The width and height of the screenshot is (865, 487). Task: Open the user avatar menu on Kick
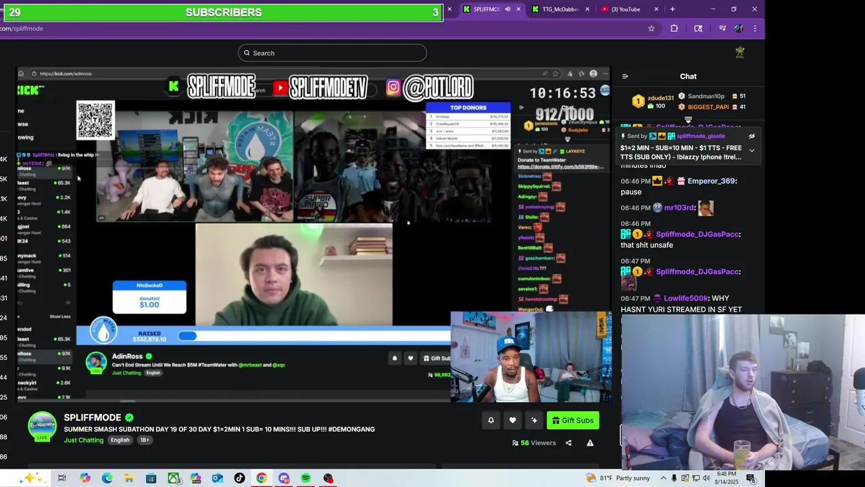click(x=740, y=53)
